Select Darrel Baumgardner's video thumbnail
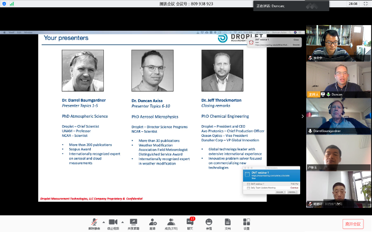 pos(339,116)
